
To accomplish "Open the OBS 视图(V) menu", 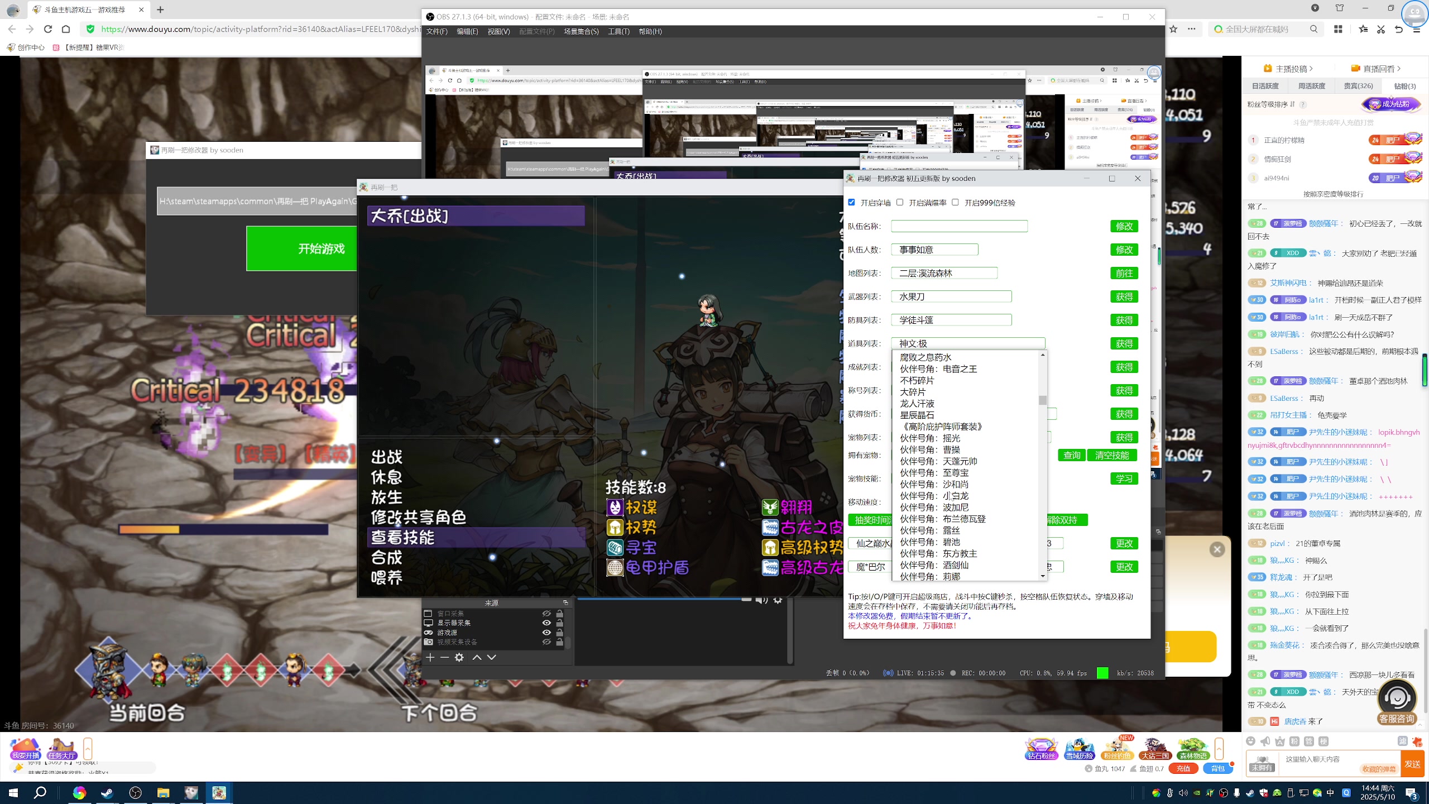I will point(498,31).
